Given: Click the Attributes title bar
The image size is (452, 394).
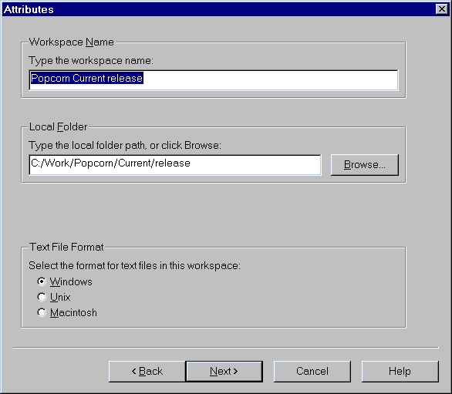Looking at the screenshot, I should [x=219, y=9].
